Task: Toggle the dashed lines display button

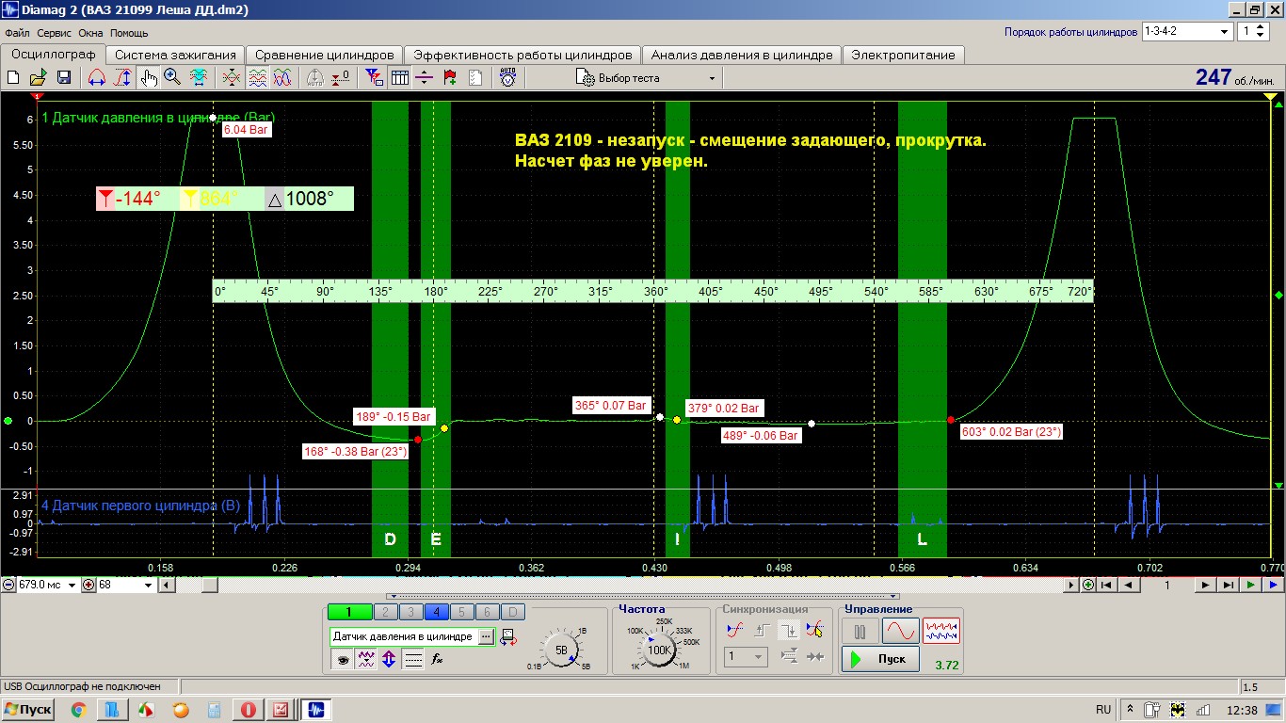Action: point(412,660)
